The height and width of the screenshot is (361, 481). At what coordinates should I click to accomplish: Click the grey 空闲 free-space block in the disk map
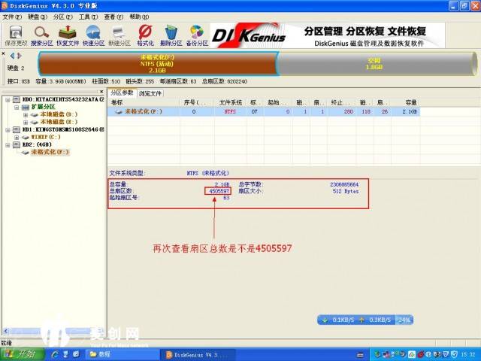374,62
